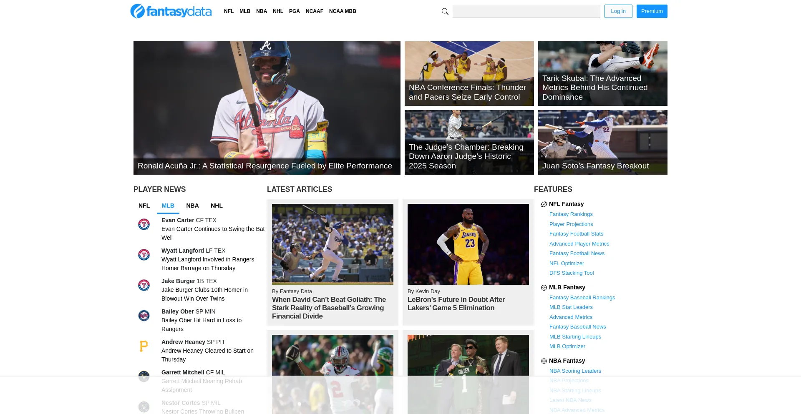Click the Pirates logo beside Andrew Heaney

(x=144, y=346)
